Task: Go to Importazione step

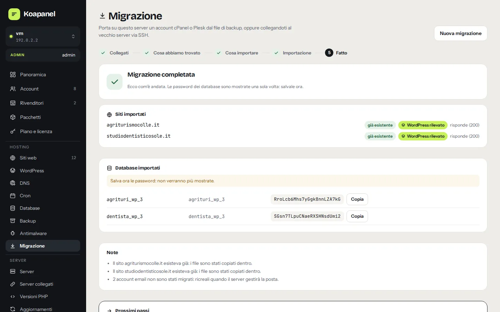Action: tap(292, 53)
